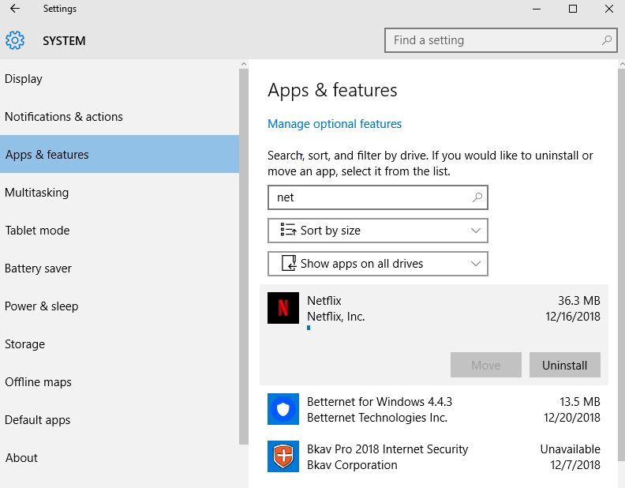Select Apps & features in sidebar
Screen dimensions: 625x488
click(120, 154)
